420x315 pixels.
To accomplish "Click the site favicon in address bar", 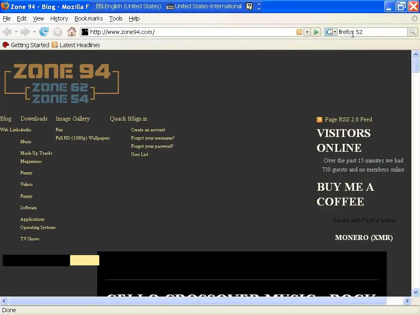I will (x=85, y=32).
